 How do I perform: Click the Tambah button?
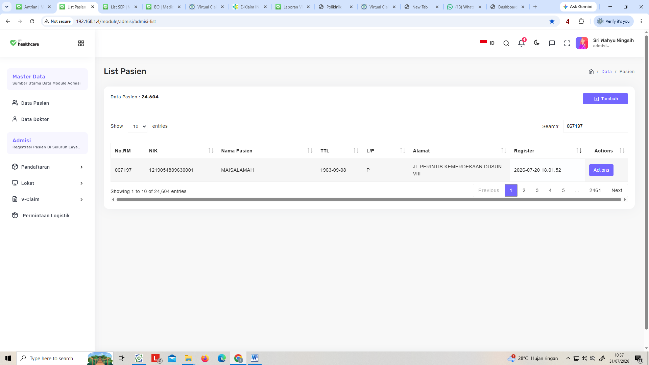click(605, 99)
